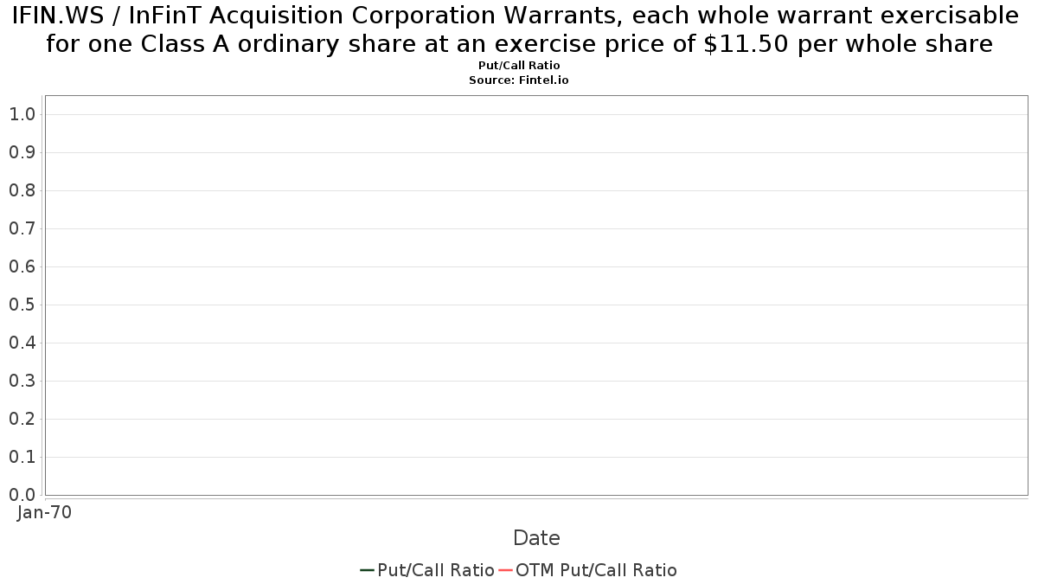Click the 0.7 gridline label
Image resolution: width=1038 pixels, height=584 pixels.
coord(22,228)
